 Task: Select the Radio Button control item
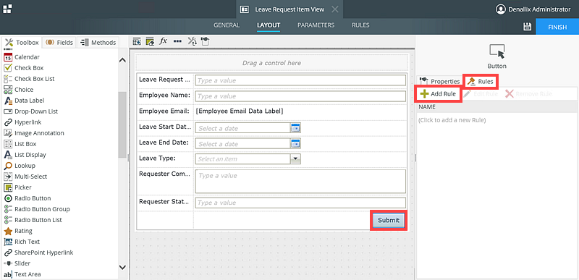[x=28, y=198]
